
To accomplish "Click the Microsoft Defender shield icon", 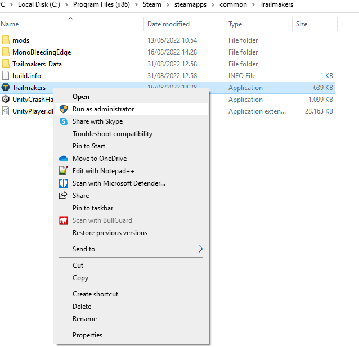I will 64,183.
